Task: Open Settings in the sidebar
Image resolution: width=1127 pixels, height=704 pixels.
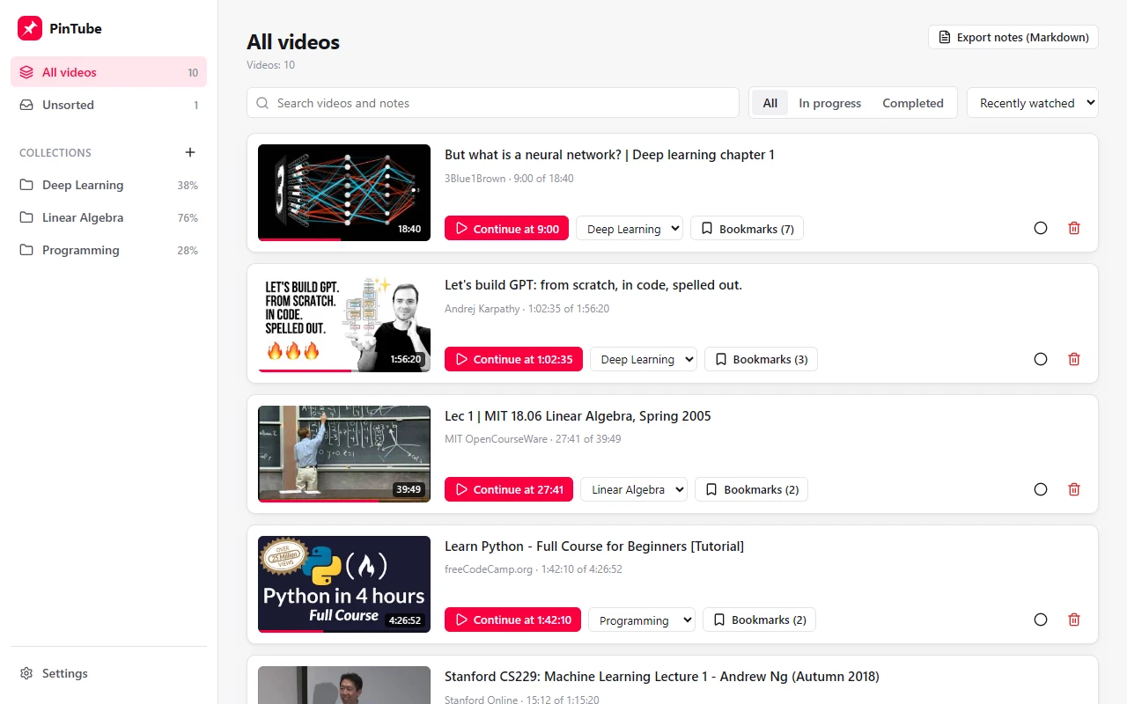Action: click(x=108, y=673)
